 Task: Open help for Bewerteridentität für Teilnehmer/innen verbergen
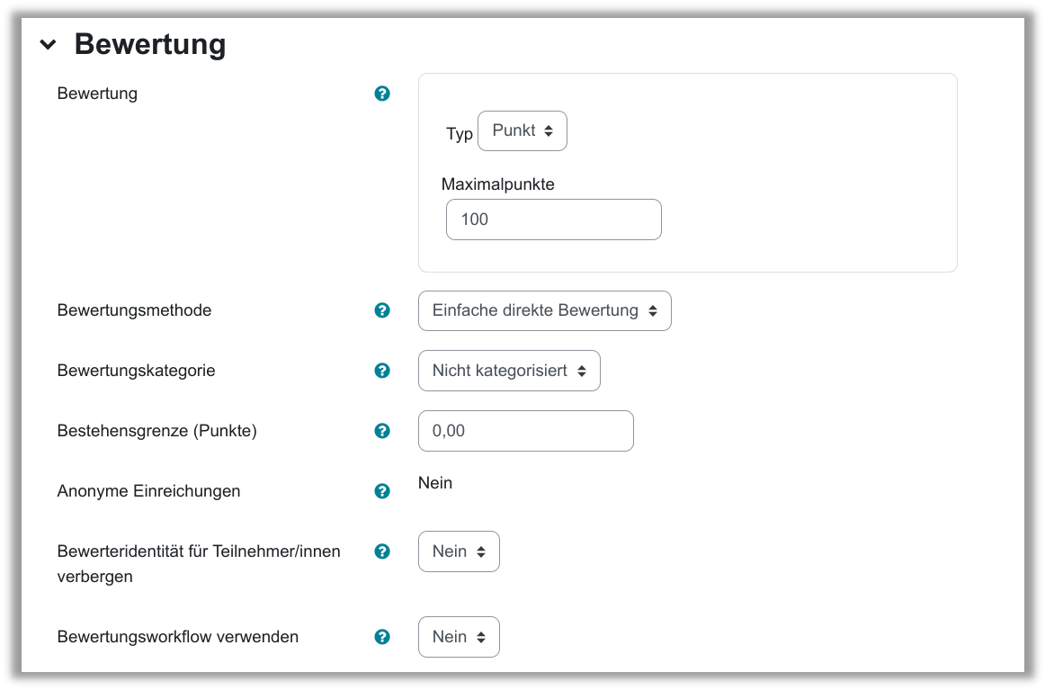pos(382,551)
